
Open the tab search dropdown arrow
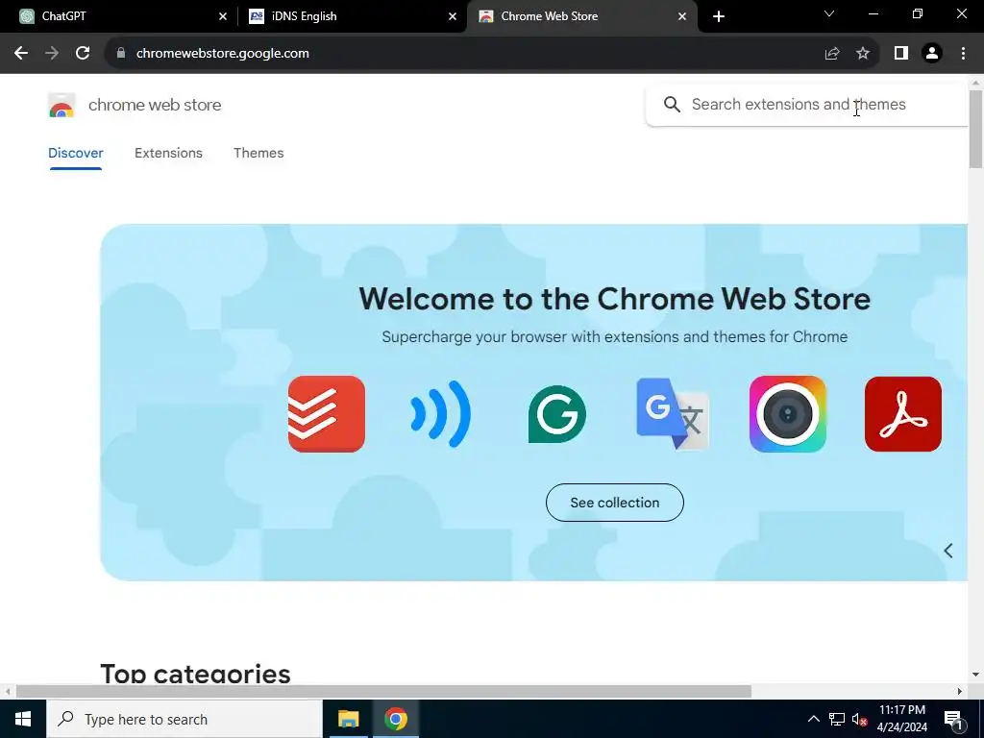tap(829, 13)
